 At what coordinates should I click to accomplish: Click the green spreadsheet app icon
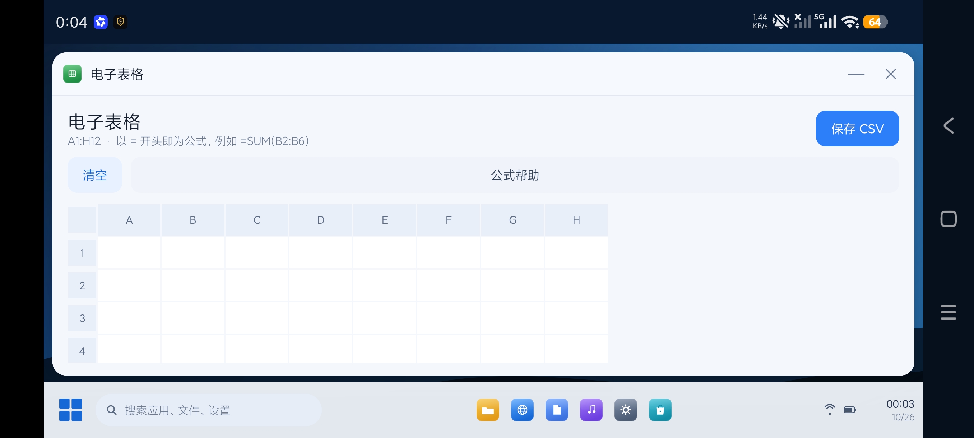click(x=72, y=74)
